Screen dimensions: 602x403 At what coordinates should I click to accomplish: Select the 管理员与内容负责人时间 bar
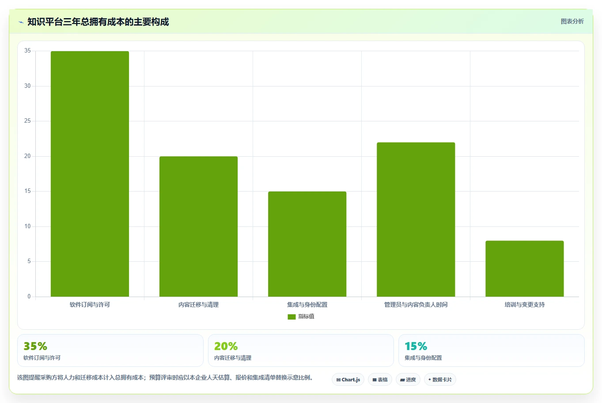[416, 219]
